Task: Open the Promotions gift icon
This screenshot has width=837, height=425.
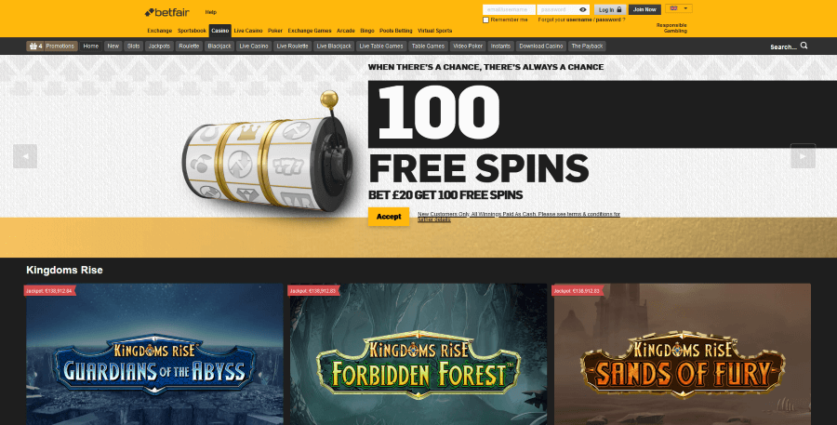Action: 33,46
